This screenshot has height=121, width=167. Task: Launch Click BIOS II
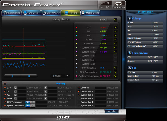119,5
